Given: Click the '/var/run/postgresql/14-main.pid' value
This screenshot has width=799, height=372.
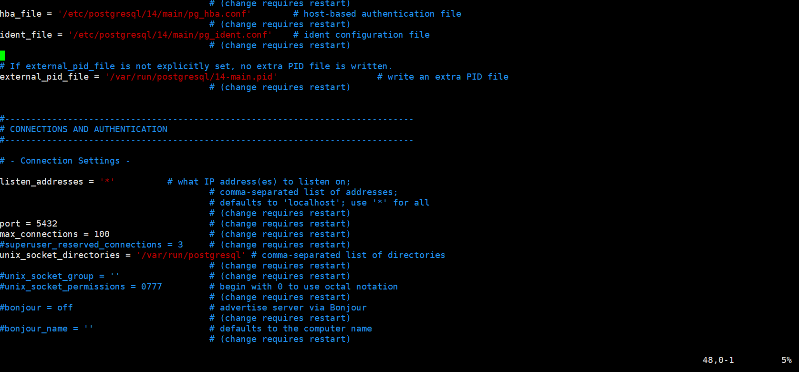Looking at the screenshot, I should 191,77.
